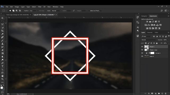Choose Subtract from selection option
Screen dimensions: 170x95
(17, 11)
